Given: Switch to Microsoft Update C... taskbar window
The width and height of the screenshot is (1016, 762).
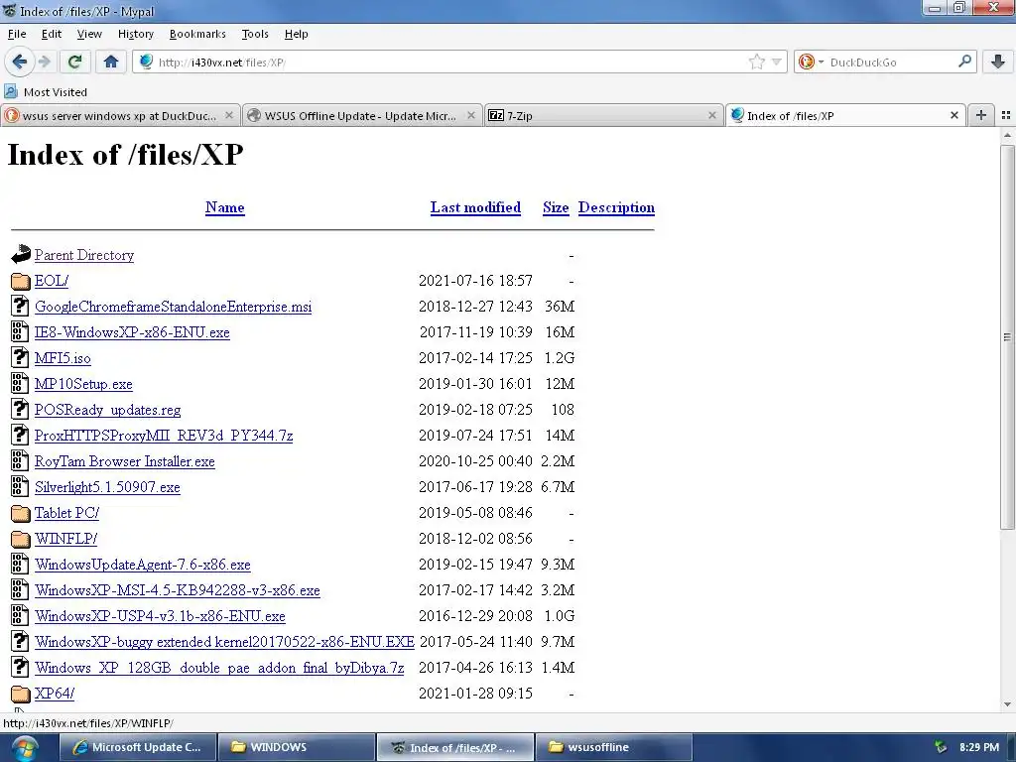Looking at the screenshot, I should pyautogui.click(x=137, y=747).
